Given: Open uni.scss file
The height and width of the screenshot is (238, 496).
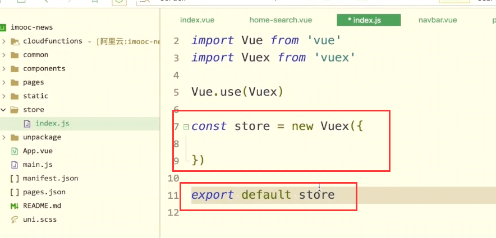Looking at the screenshot, I should click(39, 220).
